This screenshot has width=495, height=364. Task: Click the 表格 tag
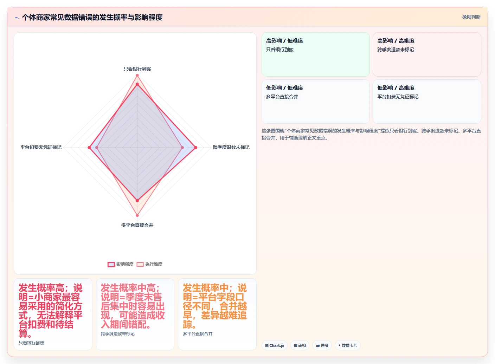point(300,345)
